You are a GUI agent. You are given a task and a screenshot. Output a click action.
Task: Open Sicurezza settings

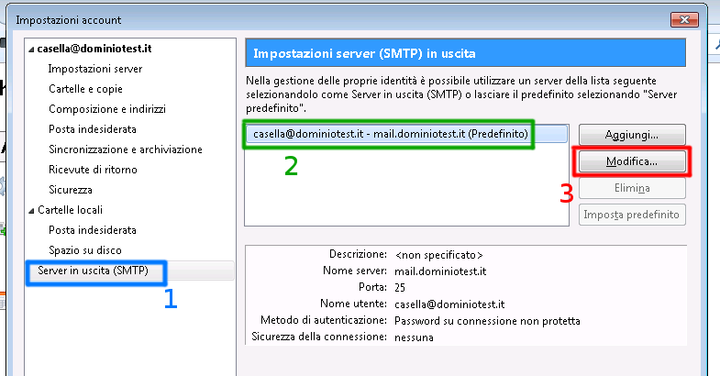(x=71, y=190)
